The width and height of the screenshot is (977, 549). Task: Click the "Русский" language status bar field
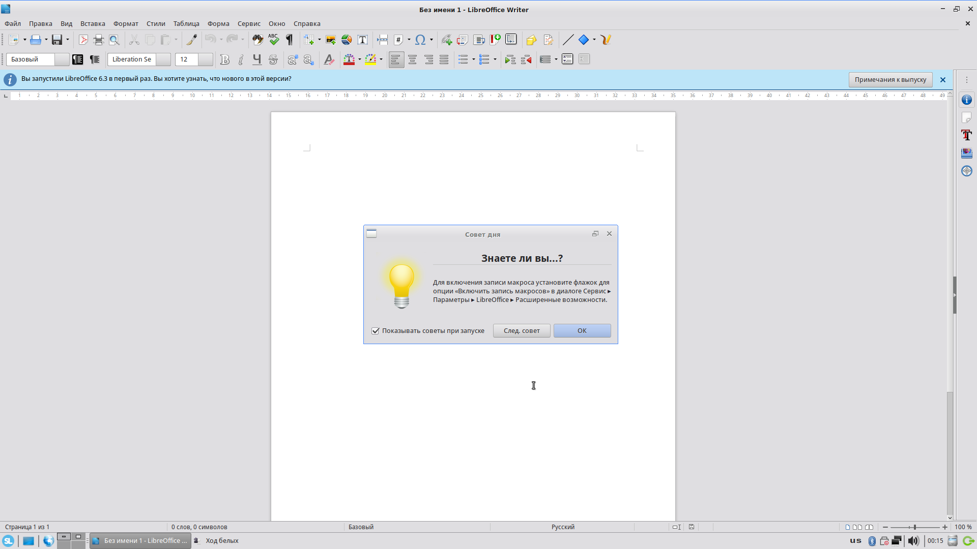563,527
